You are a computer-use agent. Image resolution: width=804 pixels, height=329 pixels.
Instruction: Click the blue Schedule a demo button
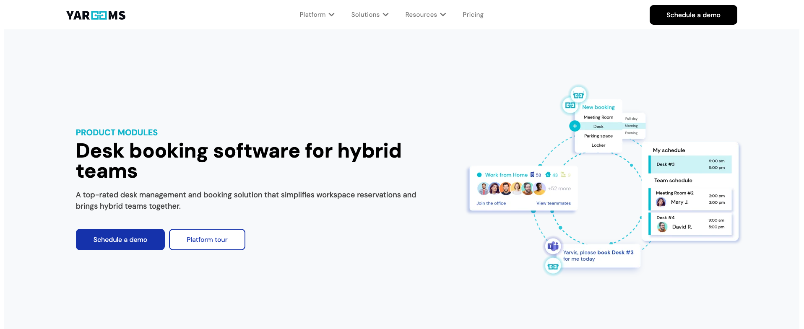coord(120,240)
